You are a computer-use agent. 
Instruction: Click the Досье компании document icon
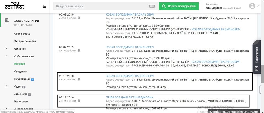[7, 21]
